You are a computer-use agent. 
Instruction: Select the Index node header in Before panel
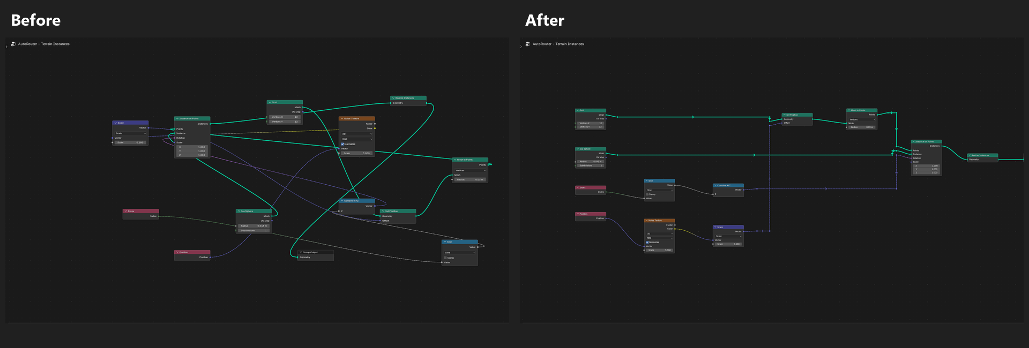click(x=140, y=211)
